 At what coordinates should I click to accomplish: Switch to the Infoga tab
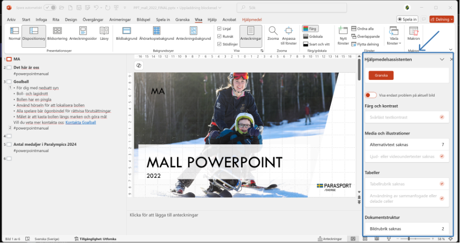coord(41,20)
